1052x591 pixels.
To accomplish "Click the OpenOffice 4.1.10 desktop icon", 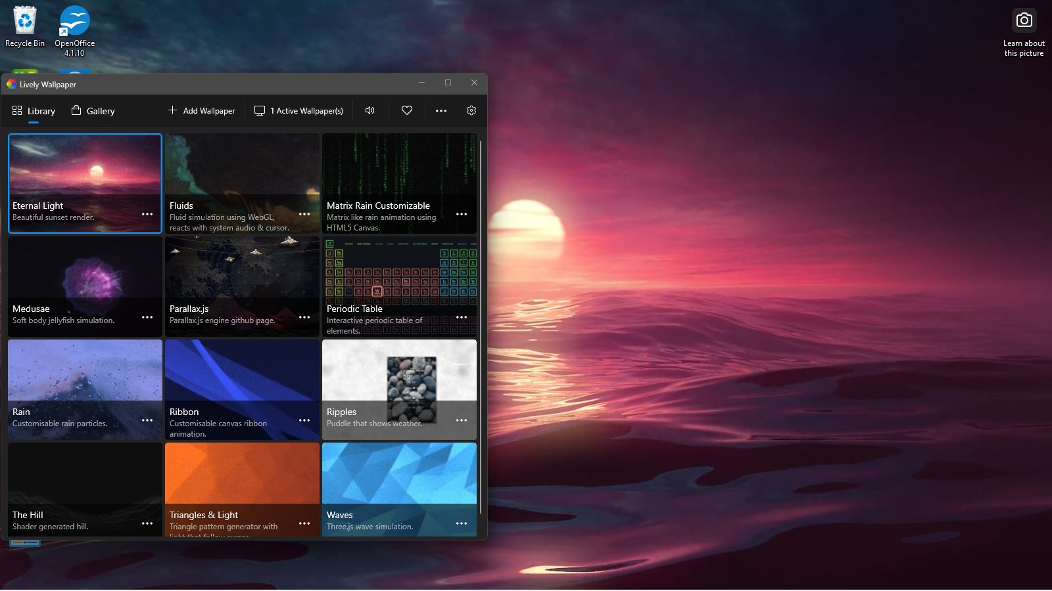I will pos(74,30).
